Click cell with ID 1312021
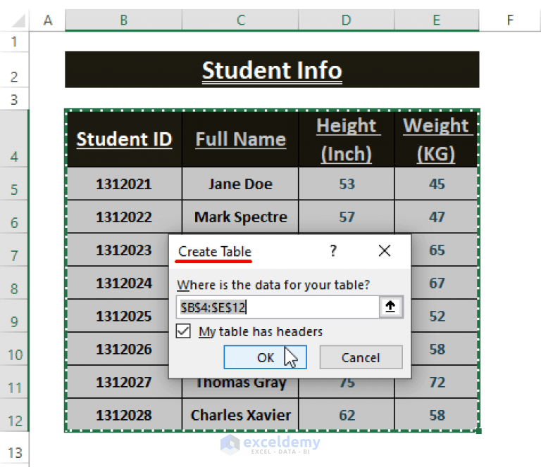The width and height of the screenshot is (541, 467). click(x=124, y=184)
